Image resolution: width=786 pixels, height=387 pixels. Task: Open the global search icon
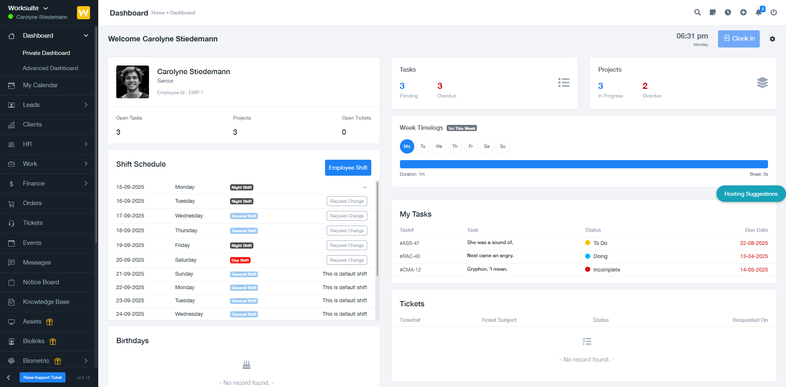pos(697,12)
